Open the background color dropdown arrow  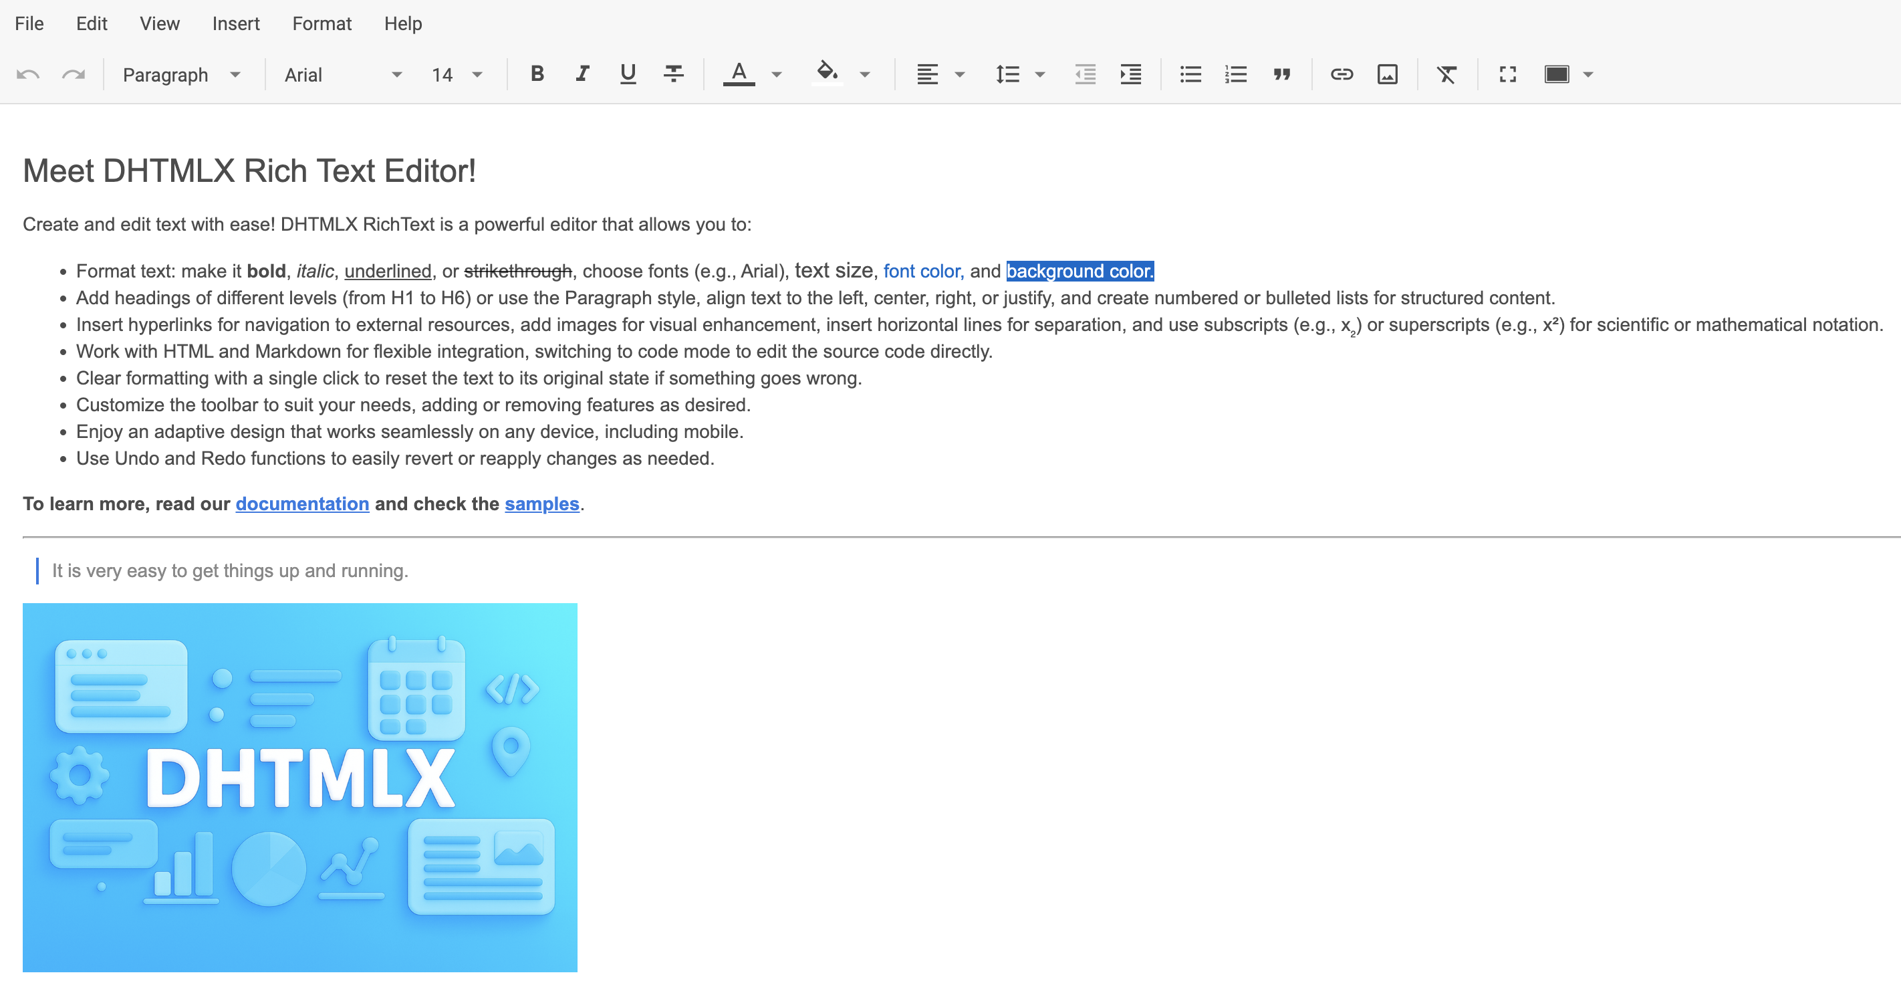[x=865, y=75]
